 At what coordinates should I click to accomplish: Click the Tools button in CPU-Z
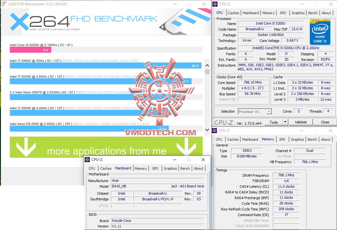273,122
